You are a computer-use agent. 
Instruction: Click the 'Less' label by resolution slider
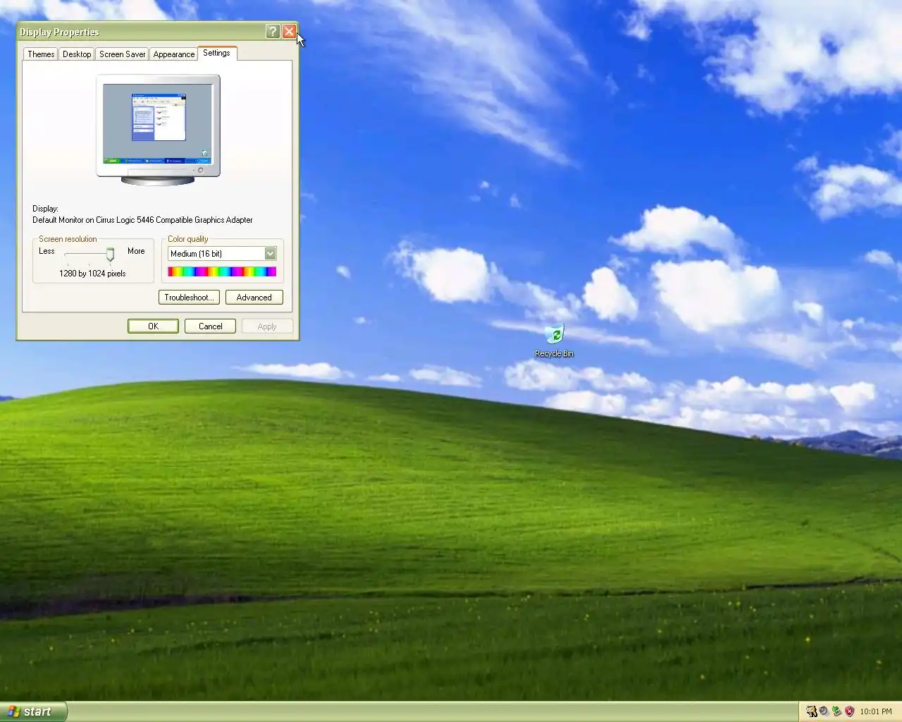pos(47,251)
